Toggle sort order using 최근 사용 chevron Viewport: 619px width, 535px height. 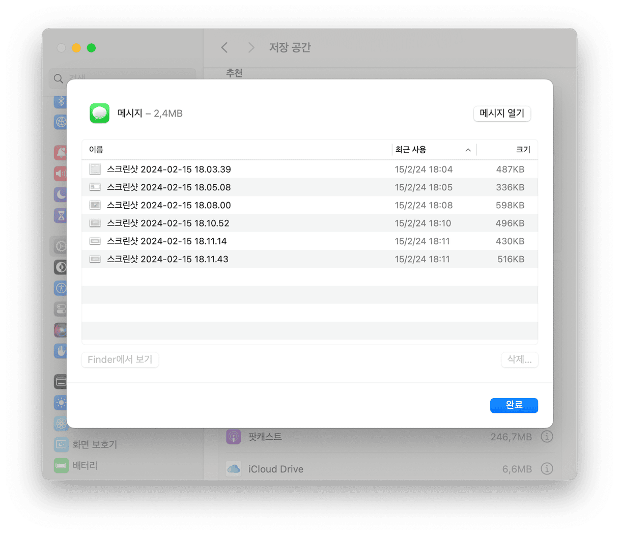coord(468,150)
